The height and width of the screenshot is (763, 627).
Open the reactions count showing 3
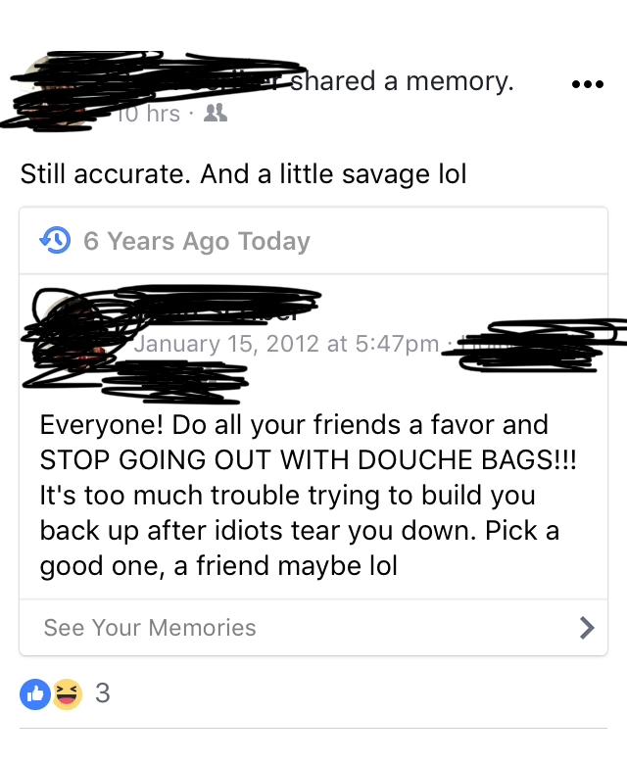(x=102, y=692)
